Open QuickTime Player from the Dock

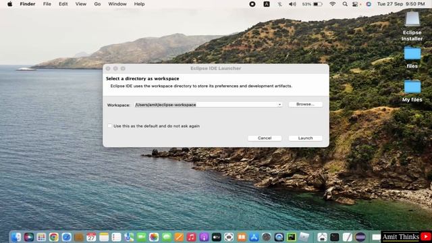tap(279, 237)
